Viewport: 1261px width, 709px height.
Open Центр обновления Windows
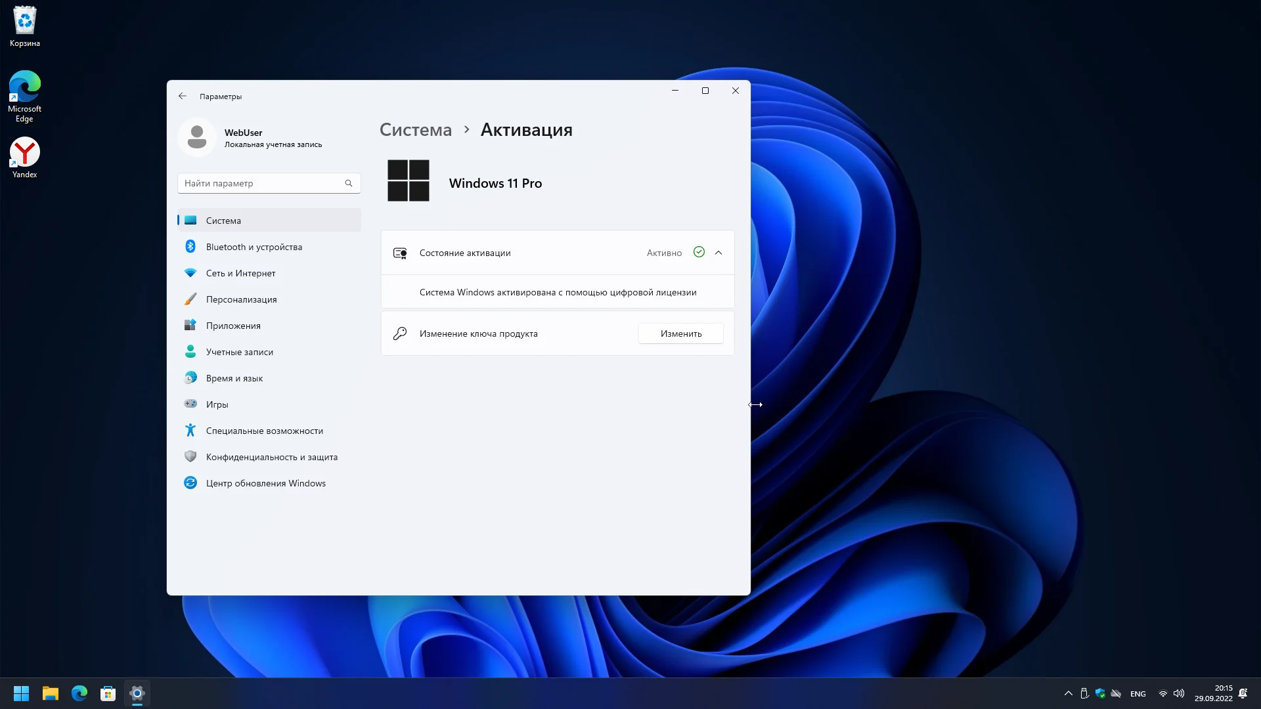coord(265,483)
